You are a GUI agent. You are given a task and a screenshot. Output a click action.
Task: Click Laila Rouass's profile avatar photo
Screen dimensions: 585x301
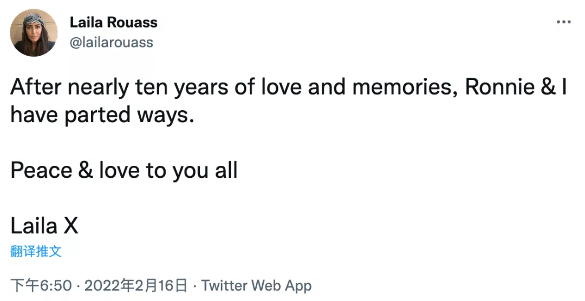point(34,33)
